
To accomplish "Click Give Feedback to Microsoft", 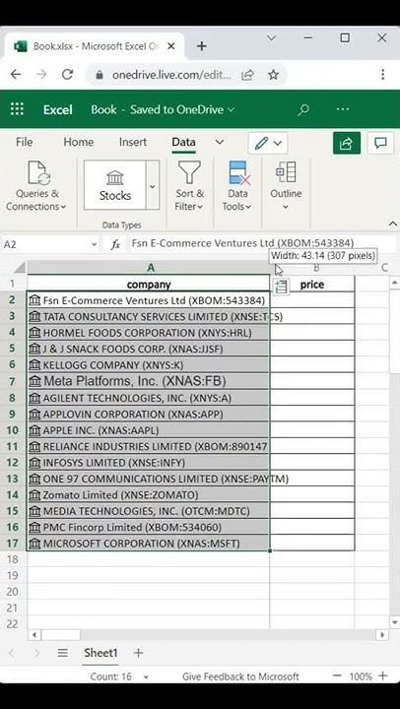I will point(240,677).
